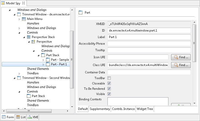Click the Label input field
The width and height of the screenshot is (200, 121).
click(x=149, y=37)
